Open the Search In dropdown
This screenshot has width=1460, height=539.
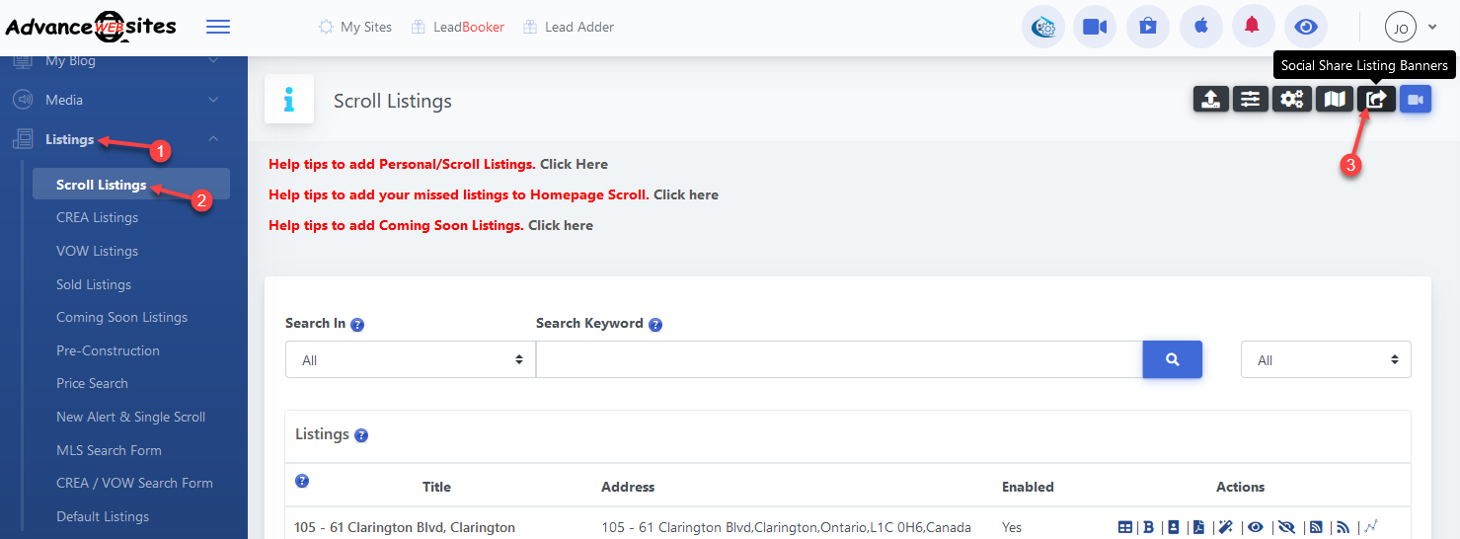coord(410,360)
